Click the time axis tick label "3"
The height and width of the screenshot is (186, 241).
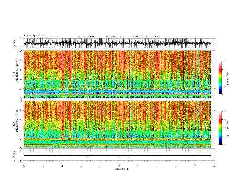coord(81,166)
